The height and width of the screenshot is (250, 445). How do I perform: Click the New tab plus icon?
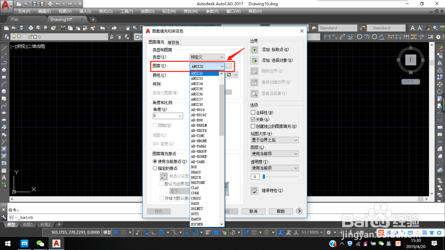pyautogui.click(x=93, y=19)
